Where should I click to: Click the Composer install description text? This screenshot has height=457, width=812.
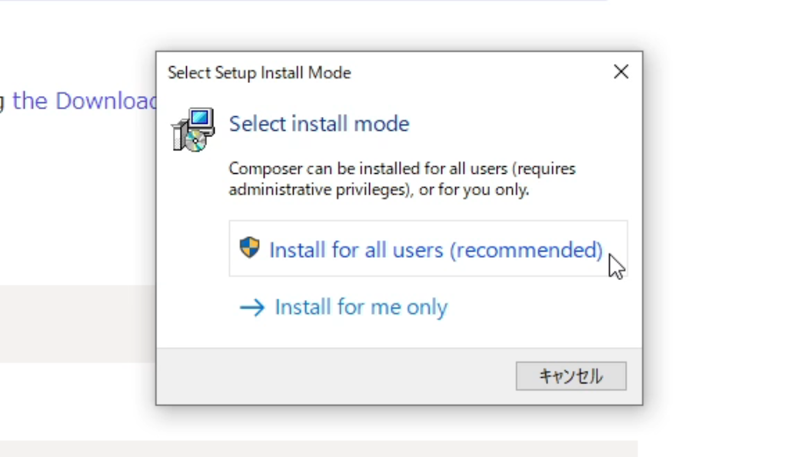tap(402, 179)
